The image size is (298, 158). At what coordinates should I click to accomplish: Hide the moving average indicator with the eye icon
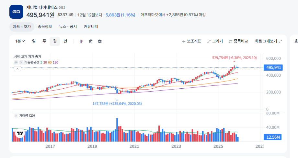(16, 63)
